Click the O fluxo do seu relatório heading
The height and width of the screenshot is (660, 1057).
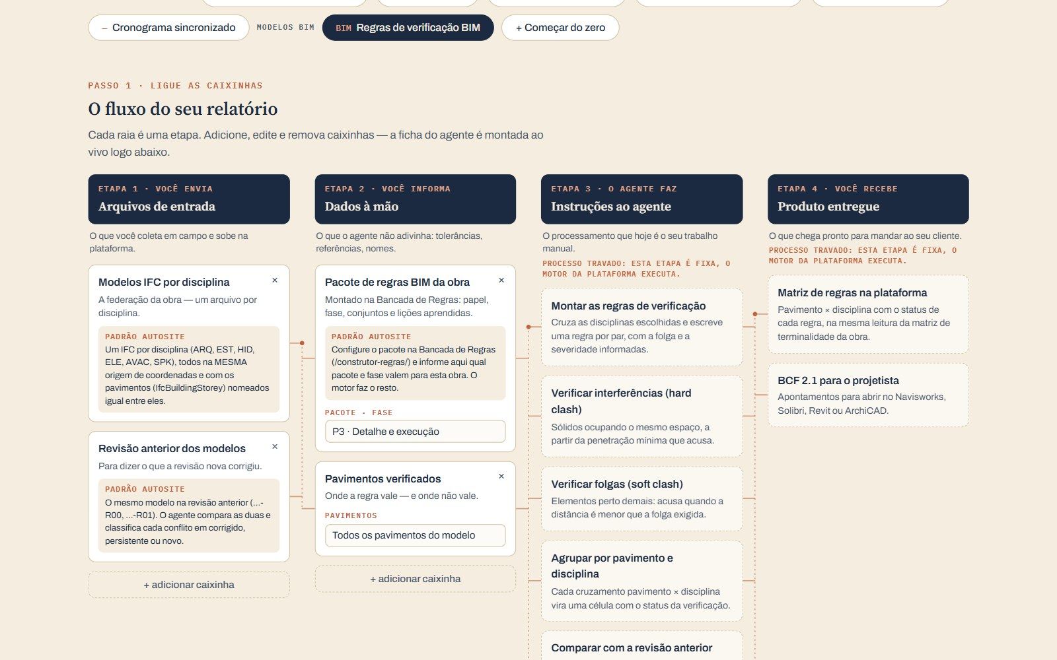(183, 109)
